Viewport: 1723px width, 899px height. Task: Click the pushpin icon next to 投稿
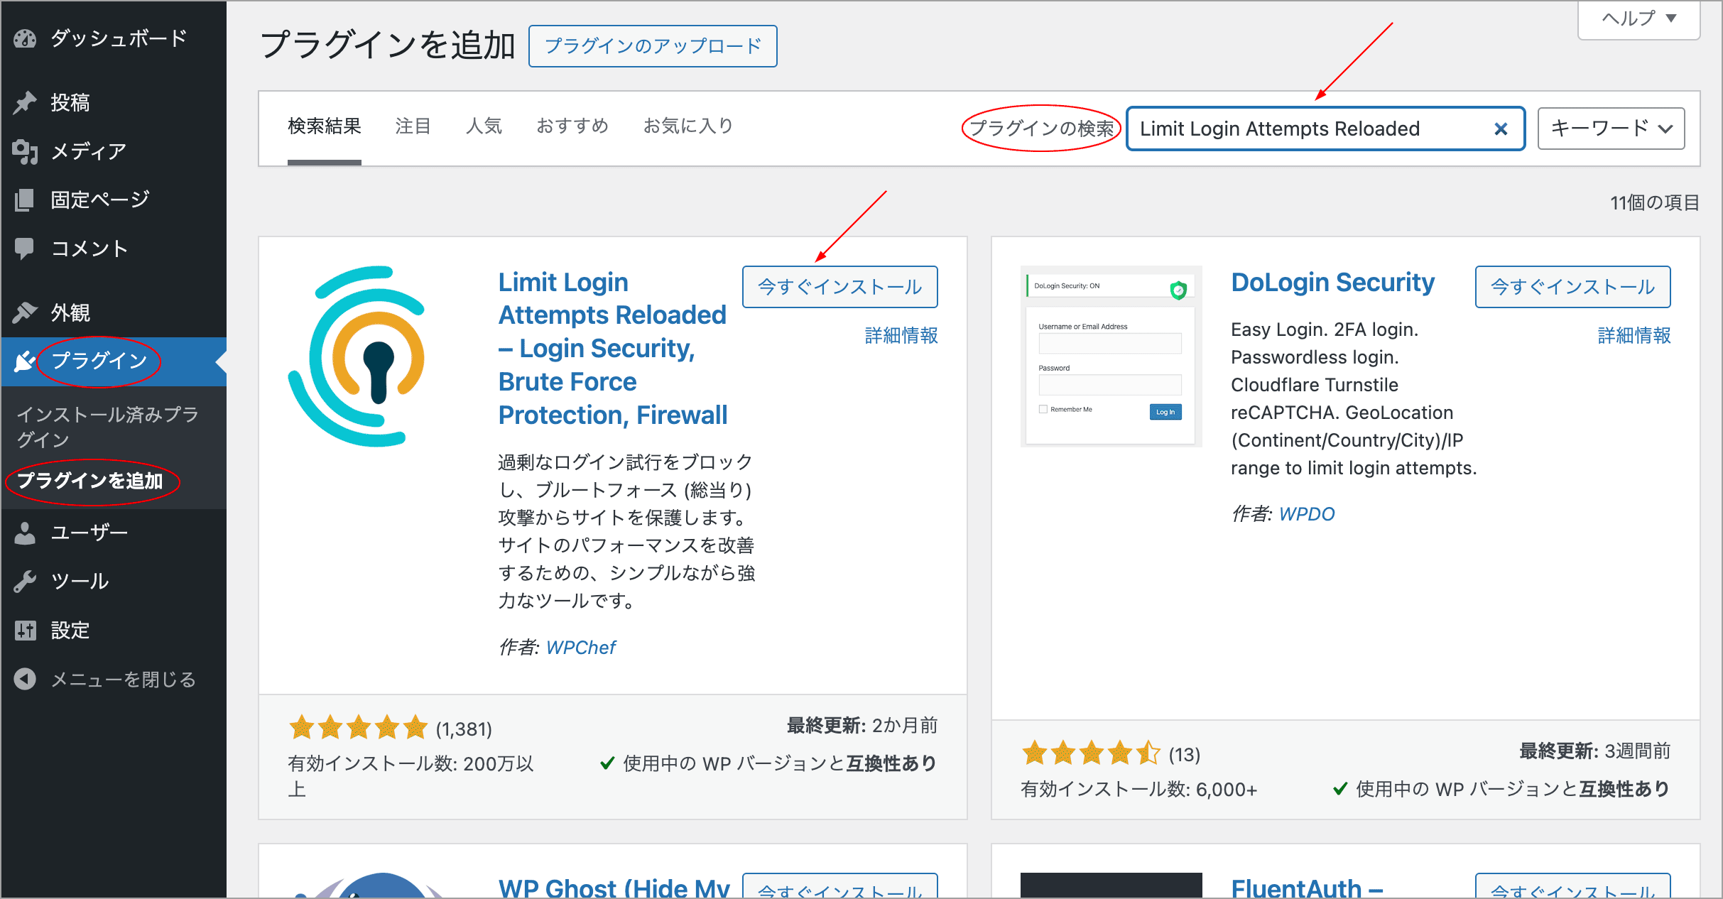coord(25,103)
